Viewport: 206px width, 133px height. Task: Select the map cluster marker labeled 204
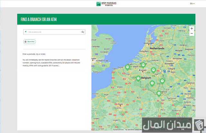143,65
